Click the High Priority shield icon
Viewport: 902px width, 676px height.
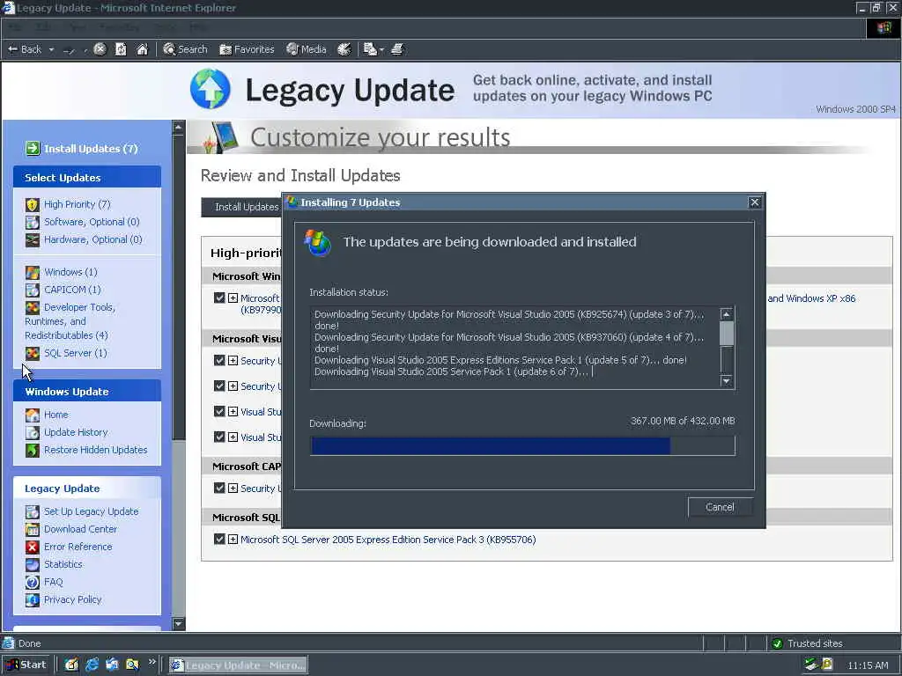(x=33, y=204)
